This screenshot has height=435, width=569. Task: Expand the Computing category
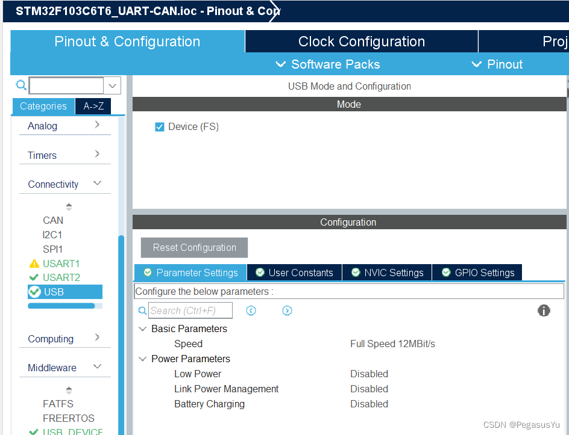[x=97, y=337]
